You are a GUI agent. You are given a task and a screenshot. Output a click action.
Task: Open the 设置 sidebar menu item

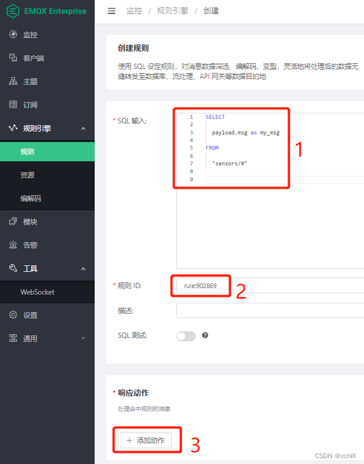(47, 315)
